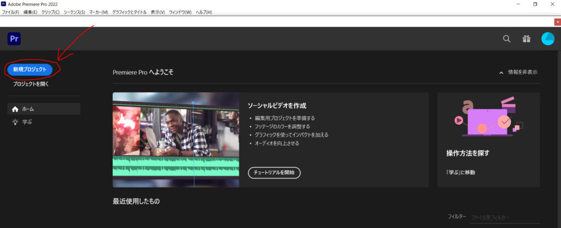Viewport: 561px width, 228px height.
Task: Minimize the Premiere Pro window
Action: 519,4
